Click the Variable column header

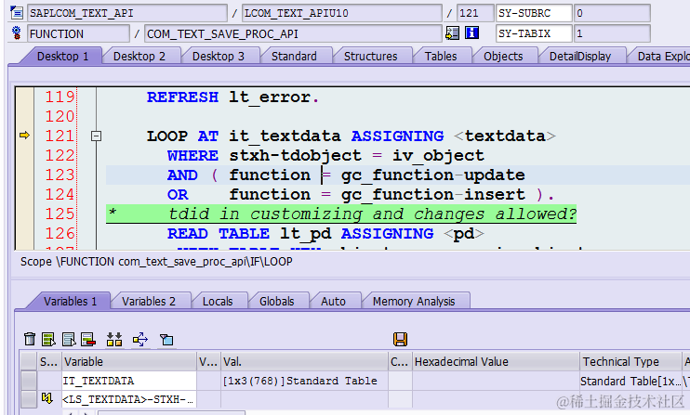click(129, 361)
